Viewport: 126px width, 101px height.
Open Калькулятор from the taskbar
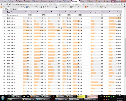[76, 99]
